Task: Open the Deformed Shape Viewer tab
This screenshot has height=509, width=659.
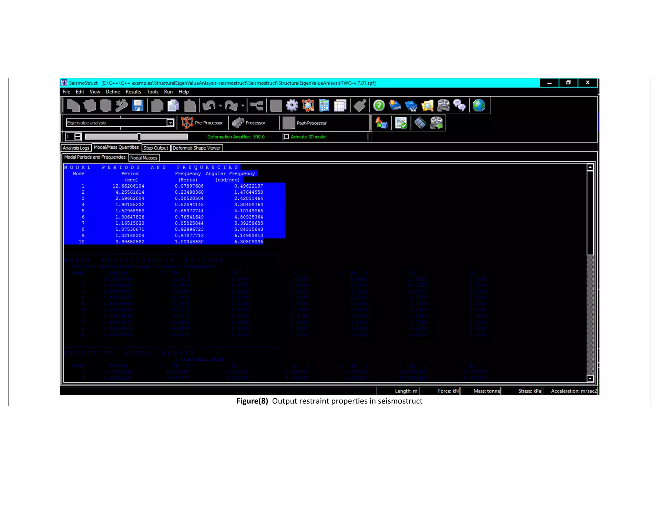Action: tap(197, 148)
